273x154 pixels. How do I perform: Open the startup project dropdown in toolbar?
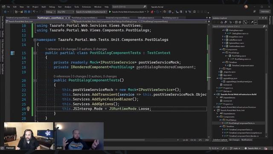[x=91, y=12]
